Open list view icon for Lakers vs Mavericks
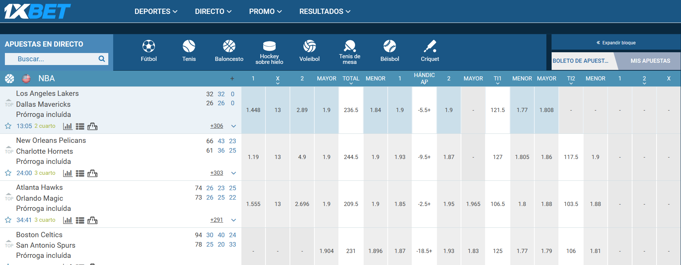Viewport: 681px width, 265px height. (80, 126)
